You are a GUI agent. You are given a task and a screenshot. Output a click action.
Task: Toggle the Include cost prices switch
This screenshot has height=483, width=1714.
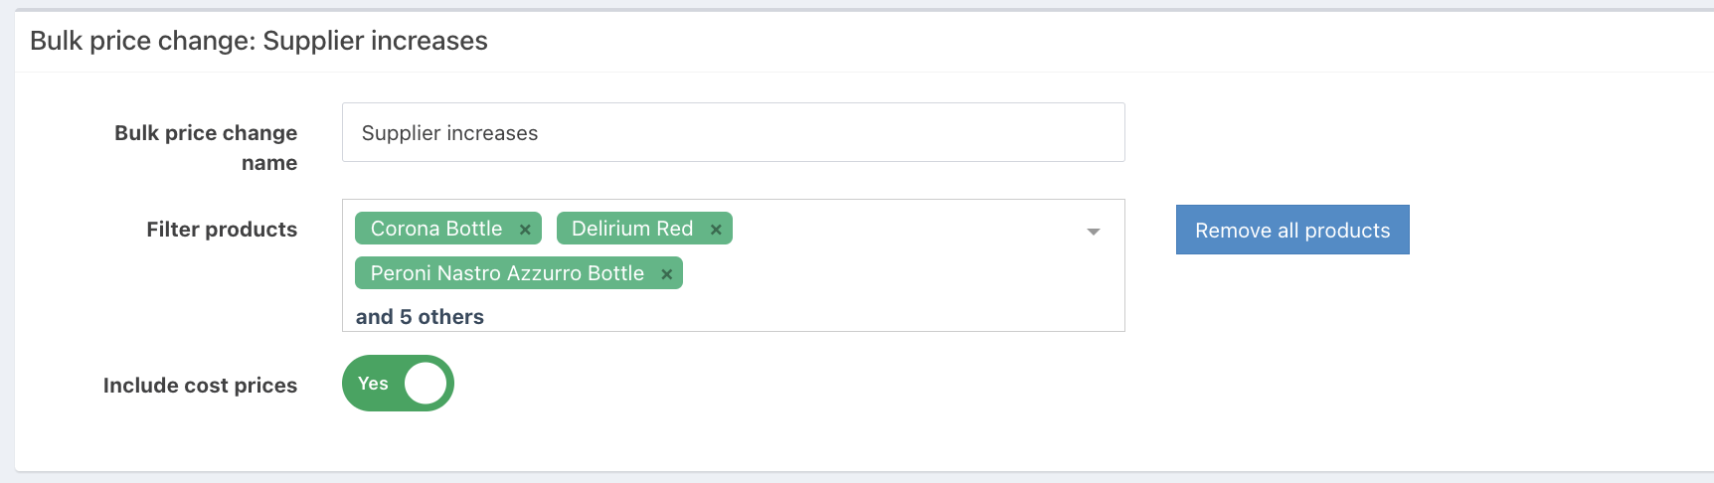pyautogui.click(x=398, y=384)
